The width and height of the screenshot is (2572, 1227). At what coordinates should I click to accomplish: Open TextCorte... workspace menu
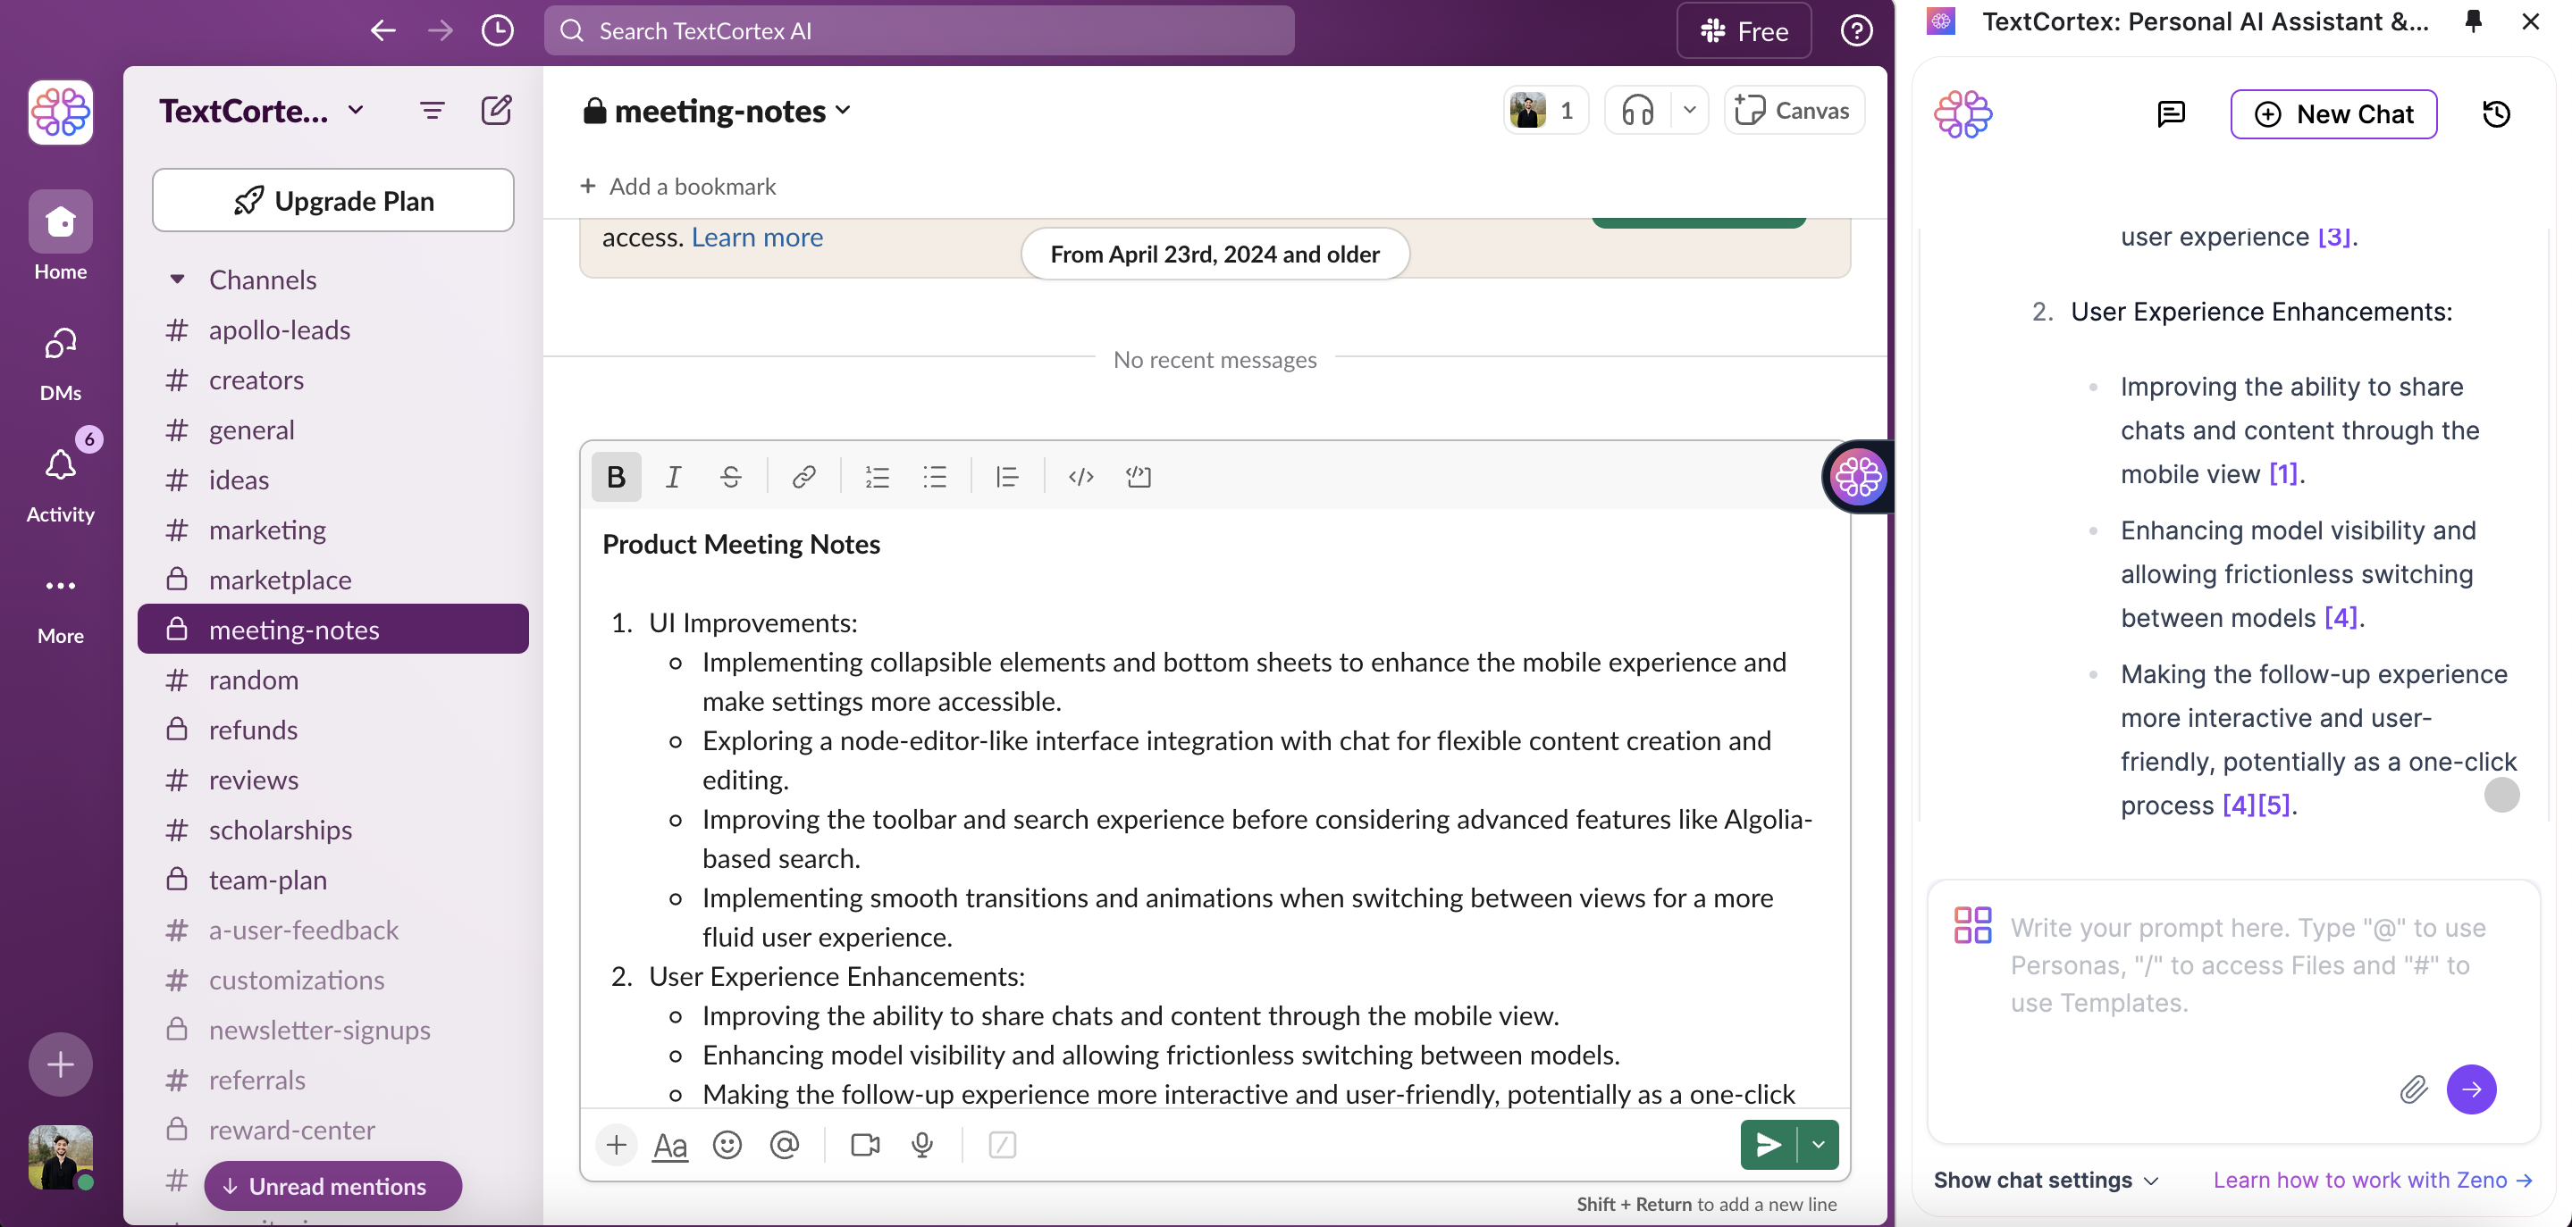262,111
